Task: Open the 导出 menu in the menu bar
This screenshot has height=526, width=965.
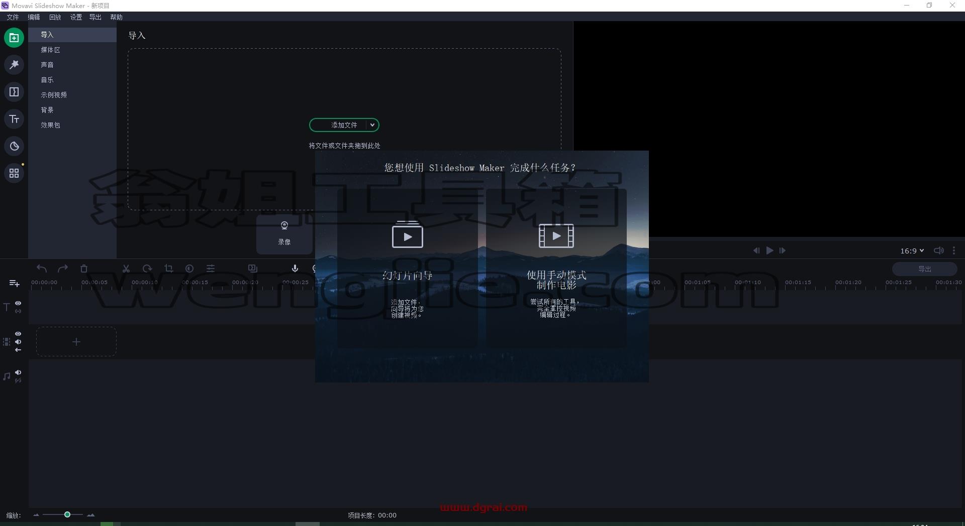Action: [95, 17]
